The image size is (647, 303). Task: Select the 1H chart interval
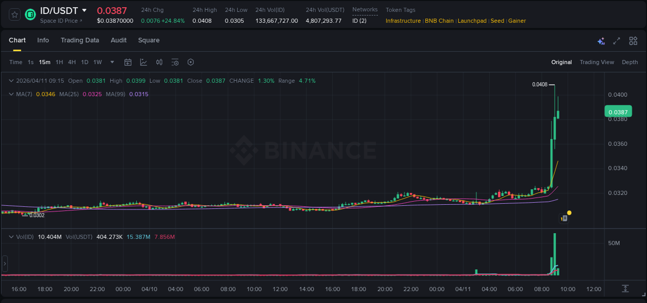coord(59,62)
